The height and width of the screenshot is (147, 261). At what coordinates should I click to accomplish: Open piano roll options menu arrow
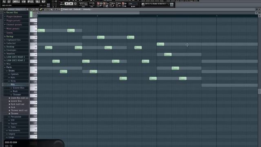pyautogui.click(x=31, y=9)
